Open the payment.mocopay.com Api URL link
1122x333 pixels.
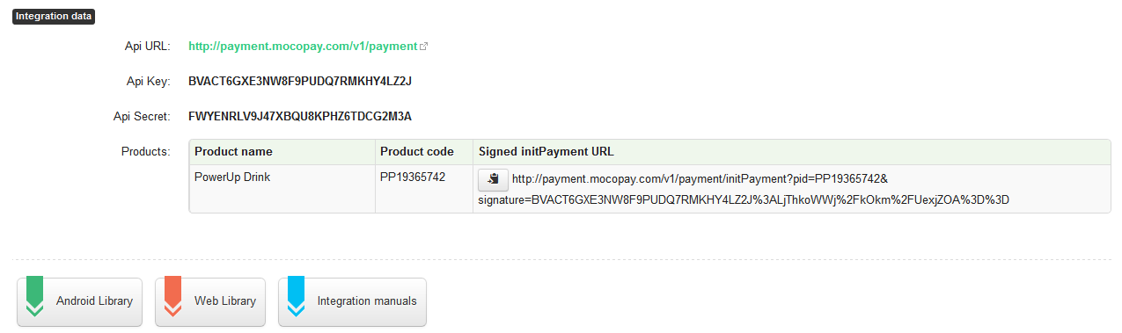(x=303, y=46)
